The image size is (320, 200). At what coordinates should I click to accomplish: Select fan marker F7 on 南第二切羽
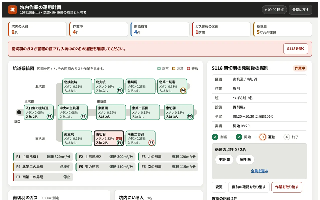click(151, 142)
